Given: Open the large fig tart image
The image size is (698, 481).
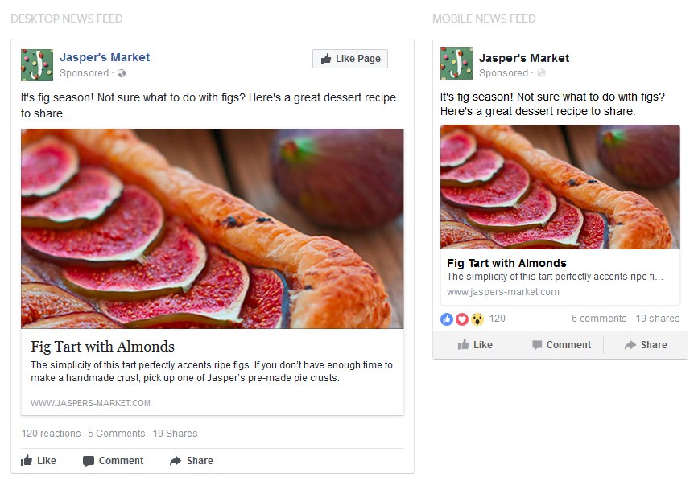Looking at the screenshot, I should (213, 228).
